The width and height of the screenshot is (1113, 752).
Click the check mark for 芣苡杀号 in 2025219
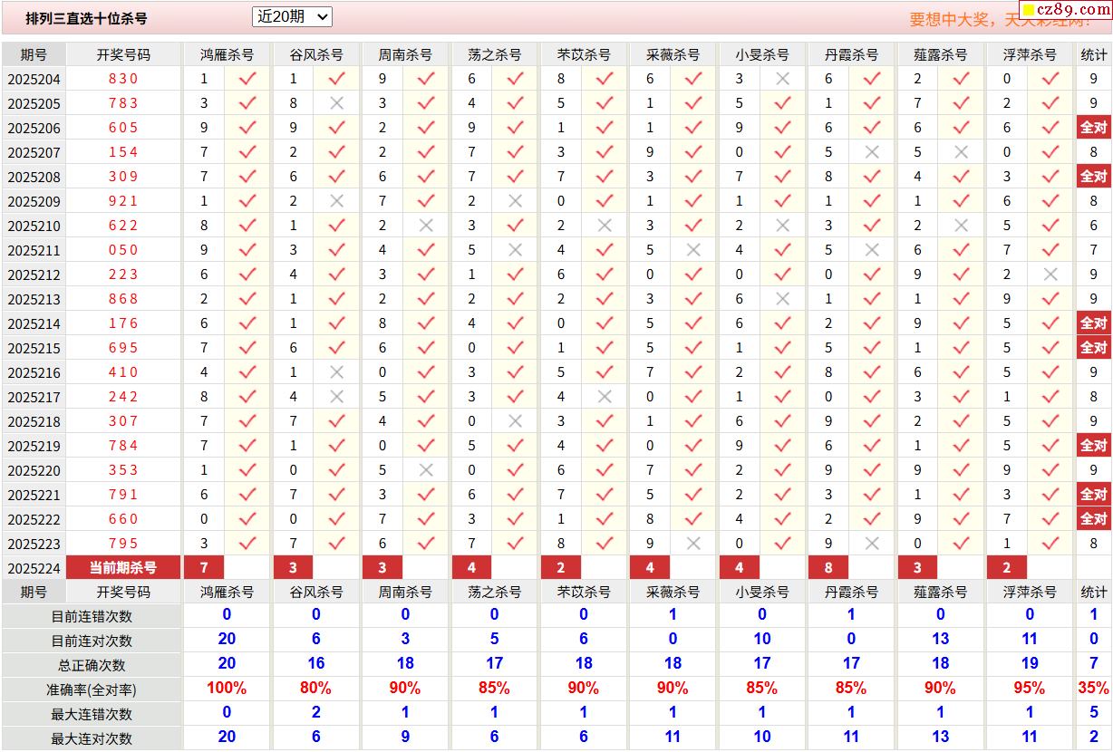pos(605,446)
